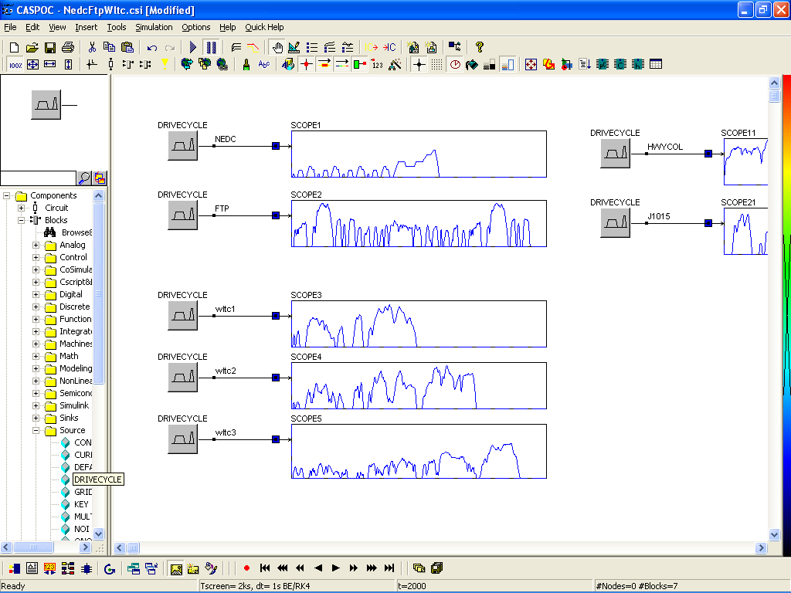791x593 pixels.
Task: Open the Insert menu
Action: tap(87, 27)
